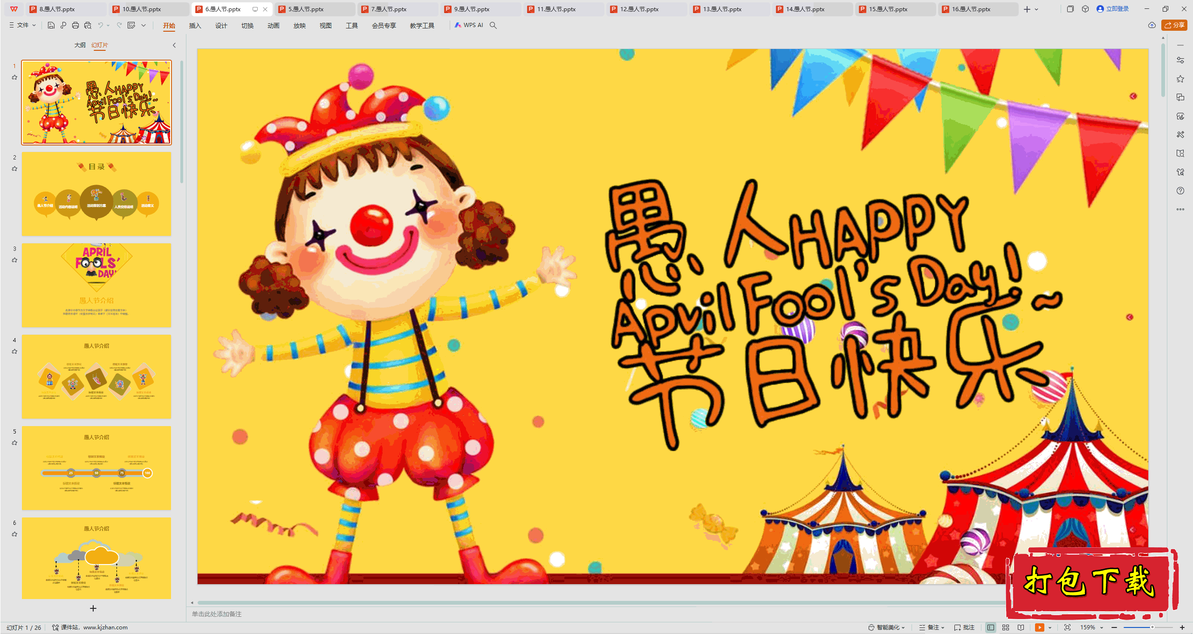Toggle the star marker on slide 3

click(x=14, y=260)
